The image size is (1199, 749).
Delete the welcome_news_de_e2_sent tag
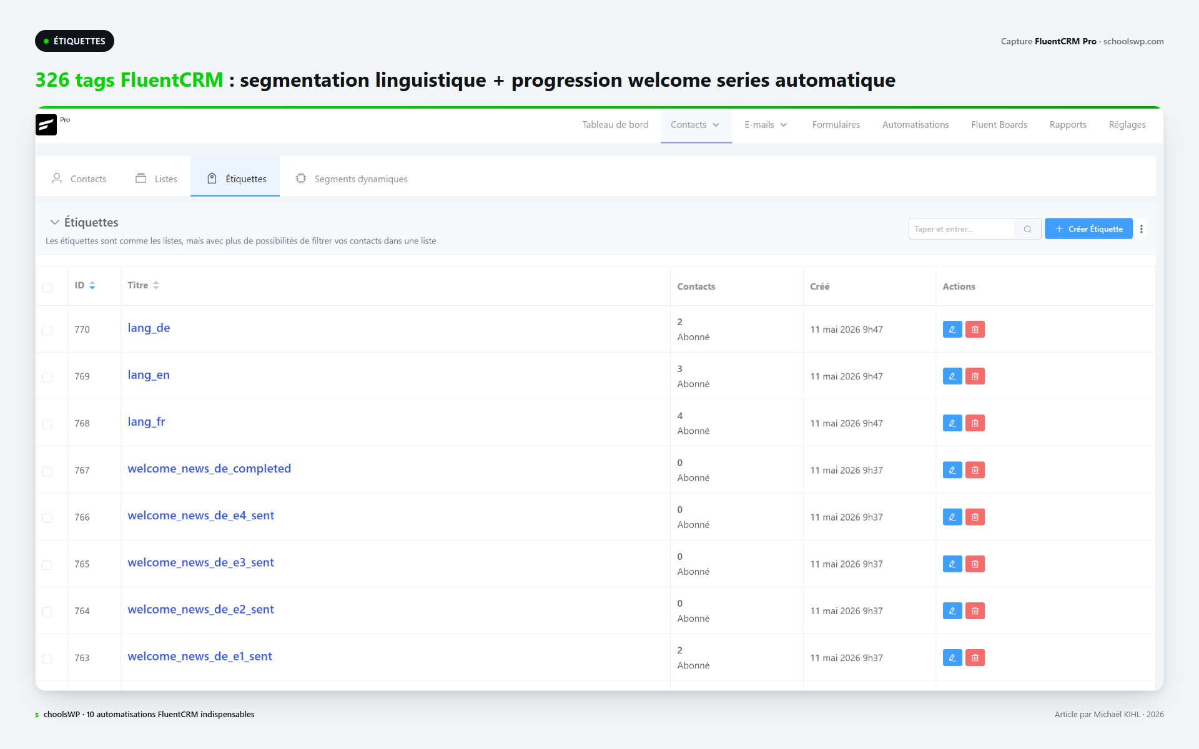pyautogui.click(x=975, y=610)
